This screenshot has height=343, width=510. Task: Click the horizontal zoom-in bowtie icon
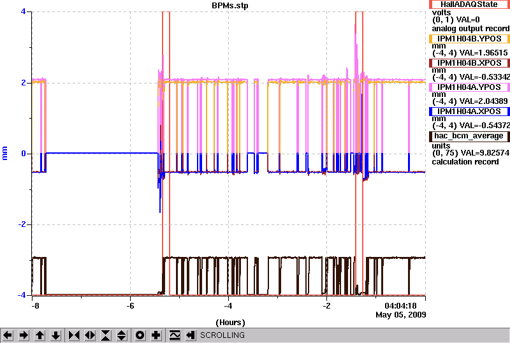click(74, 335)
